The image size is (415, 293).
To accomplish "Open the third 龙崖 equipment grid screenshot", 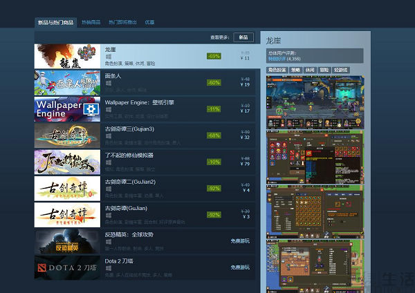I will [315, 212].
